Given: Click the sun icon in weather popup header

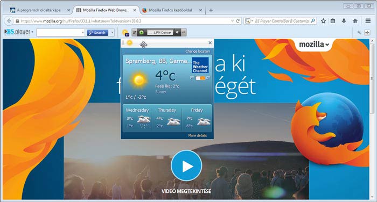Looking at the screenshot, I should (130, 42).
